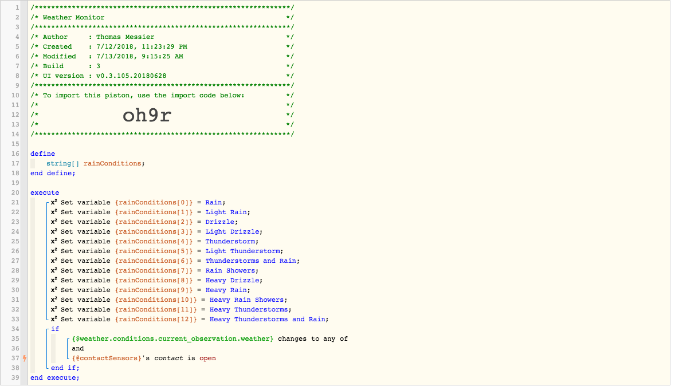Click the value Heavy Thunderstorms and Rain
675x390 pixels.
point(268,320)
